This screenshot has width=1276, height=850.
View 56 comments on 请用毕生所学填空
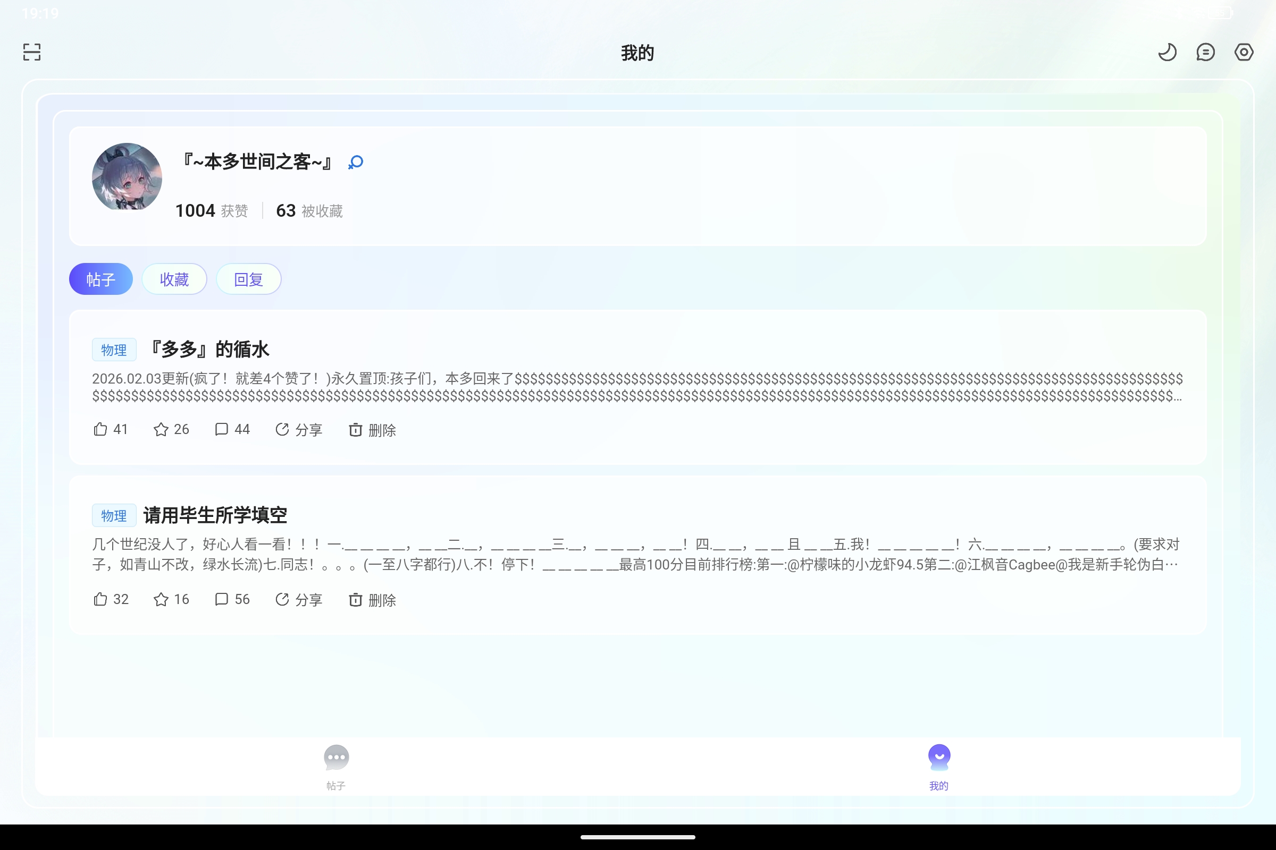point(232,599)
